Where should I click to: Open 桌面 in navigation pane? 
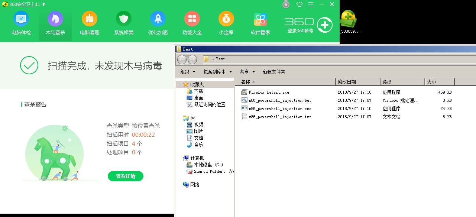tap(198, 98)
